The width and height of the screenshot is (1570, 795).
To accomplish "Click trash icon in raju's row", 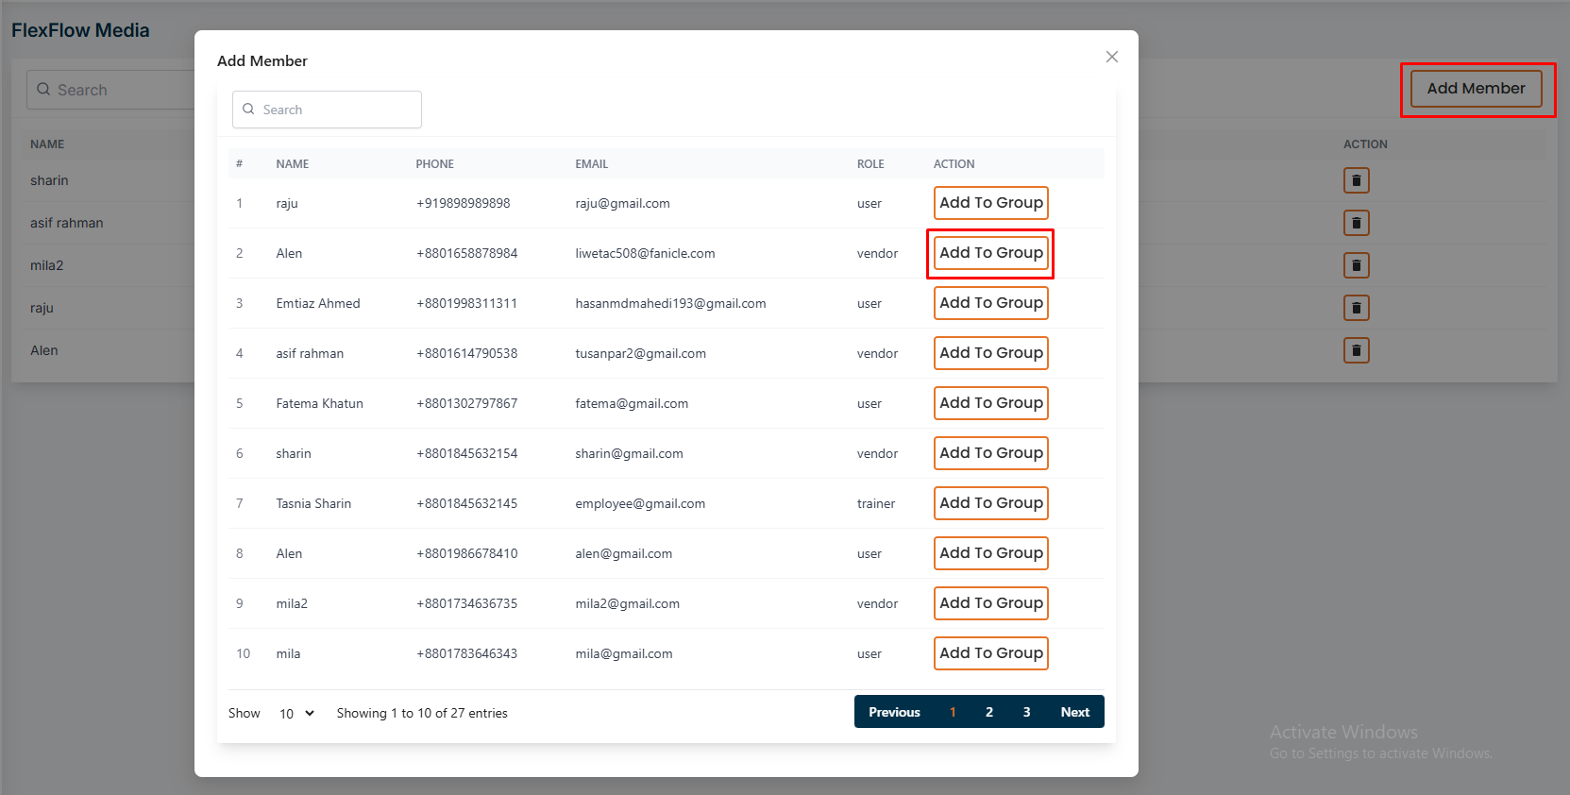I will pyautogui.click(x=1356, y=308).
